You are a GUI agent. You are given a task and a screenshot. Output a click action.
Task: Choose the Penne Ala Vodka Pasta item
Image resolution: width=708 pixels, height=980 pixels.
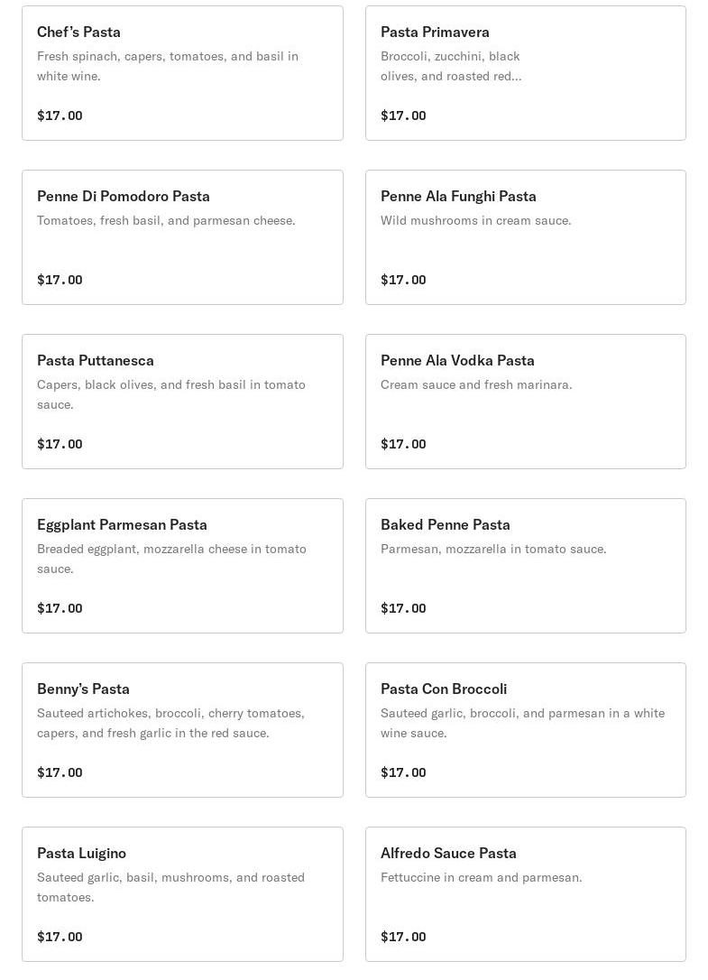click(x=525, y=402)
